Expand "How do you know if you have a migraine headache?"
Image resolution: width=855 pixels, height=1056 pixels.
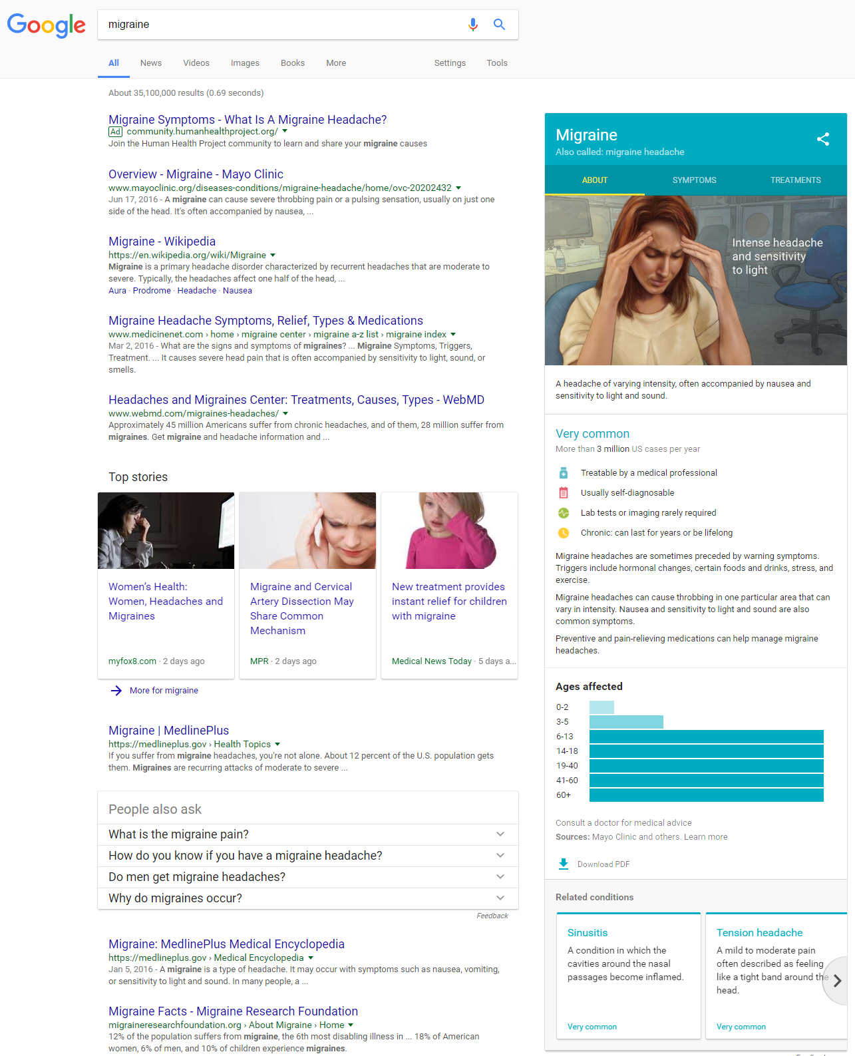coord(308,856)
